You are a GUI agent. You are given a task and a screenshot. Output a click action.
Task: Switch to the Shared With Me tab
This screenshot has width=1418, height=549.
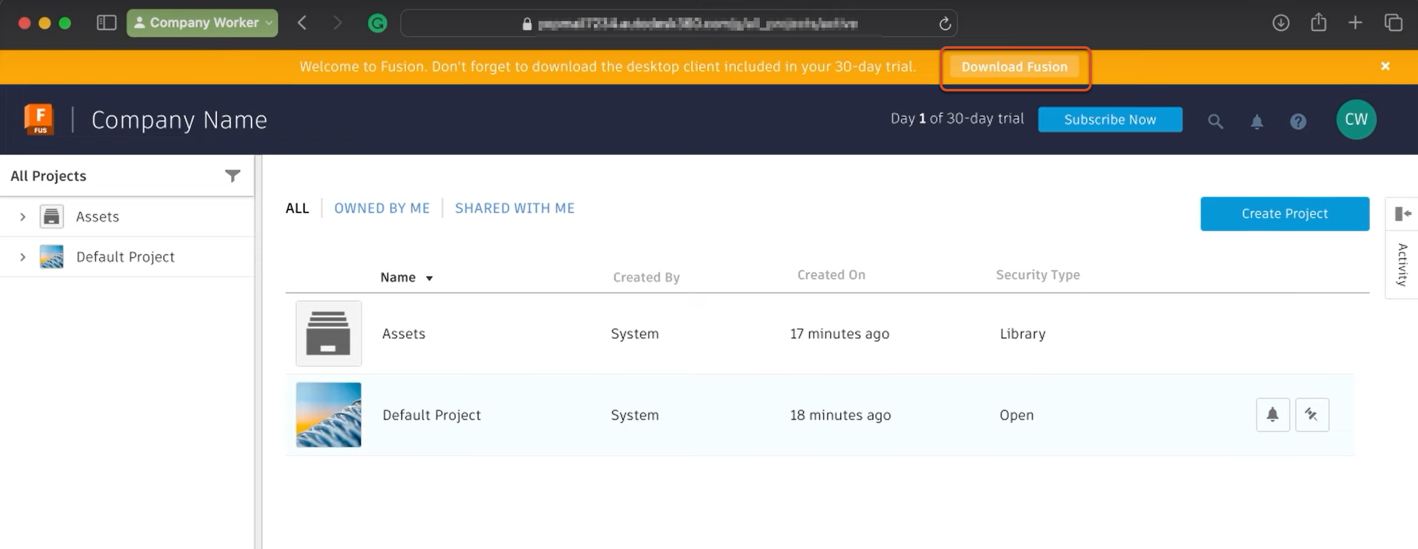pos(514,208)
